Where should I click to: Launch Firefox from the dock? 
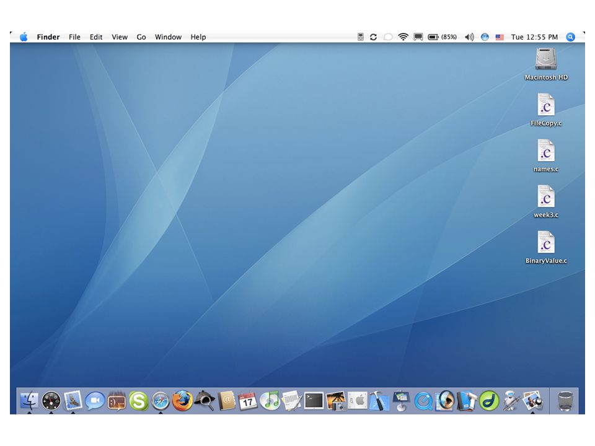[182, 401]
